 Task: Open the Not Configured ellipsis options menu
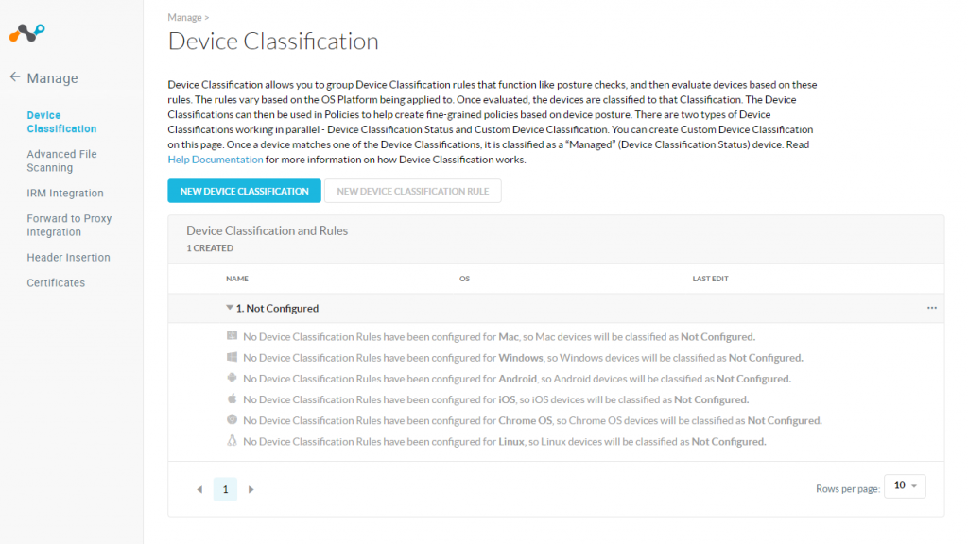point(932,308)
